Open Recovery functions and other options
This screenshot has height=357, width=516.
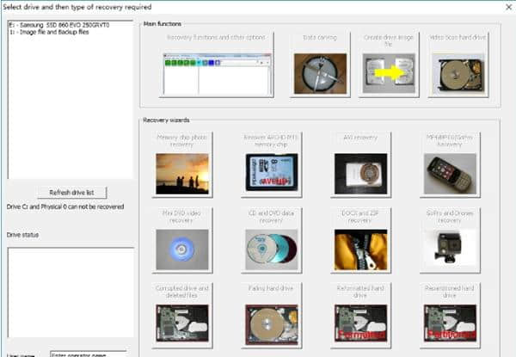point(216,65)
